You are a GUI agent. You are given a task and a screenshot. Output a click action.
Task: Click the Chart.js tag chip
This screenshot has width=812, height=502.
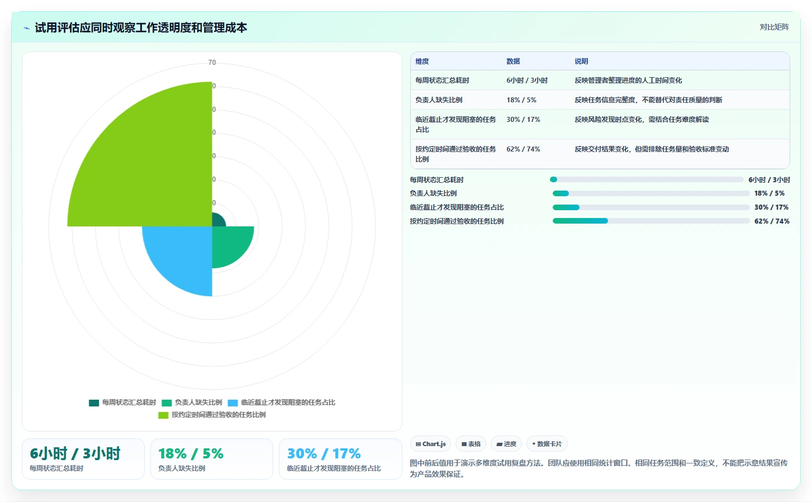[430, 444]
